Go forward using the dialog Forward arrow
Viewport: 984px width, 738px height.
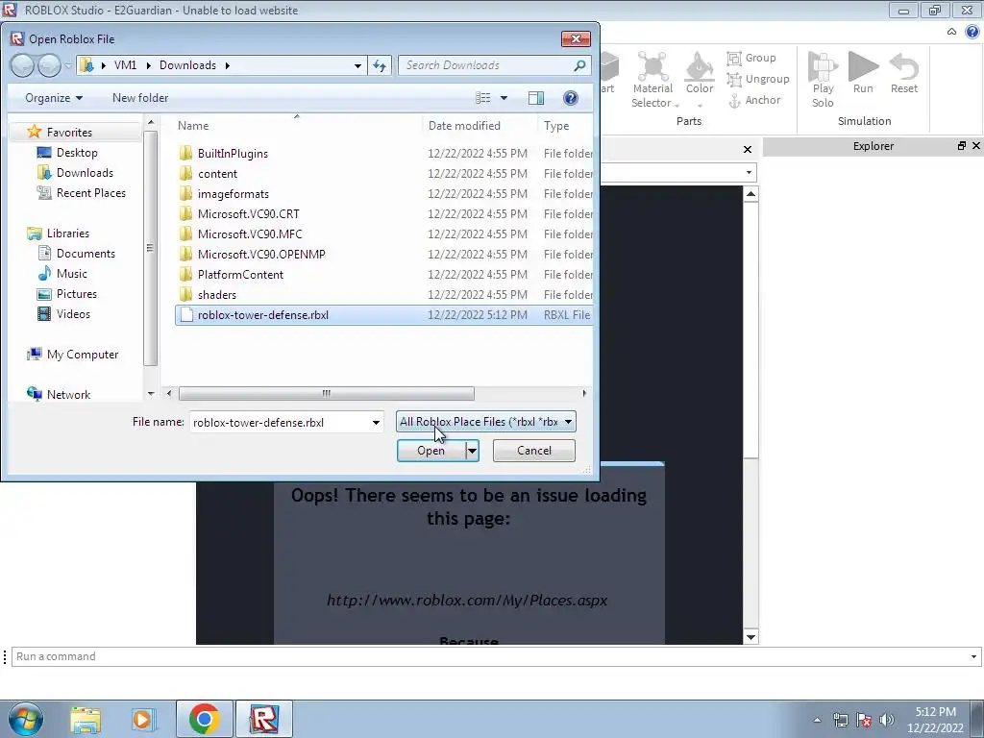pyautogui.click(x=49, y=65)
